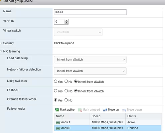Open the Virtual switch dropdown

coord(78,32)
